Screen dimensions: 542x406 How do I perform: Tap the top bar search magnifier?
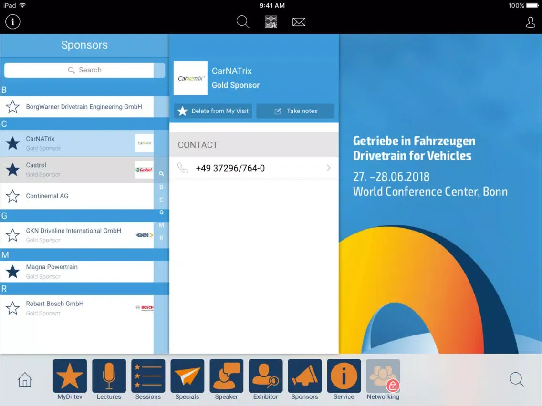243,22
